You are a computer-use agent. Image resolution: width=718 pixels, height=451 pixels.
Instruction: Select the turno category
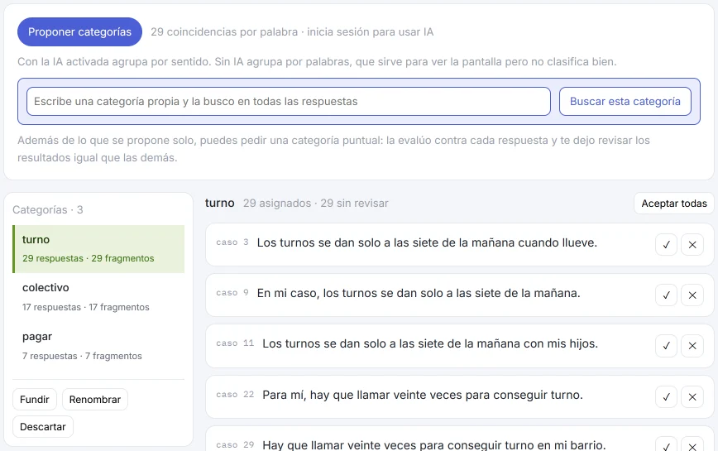click(98, 248)
